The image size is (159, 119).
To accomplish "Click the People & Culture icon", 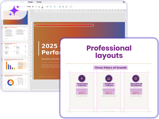I will pos(109,78).
